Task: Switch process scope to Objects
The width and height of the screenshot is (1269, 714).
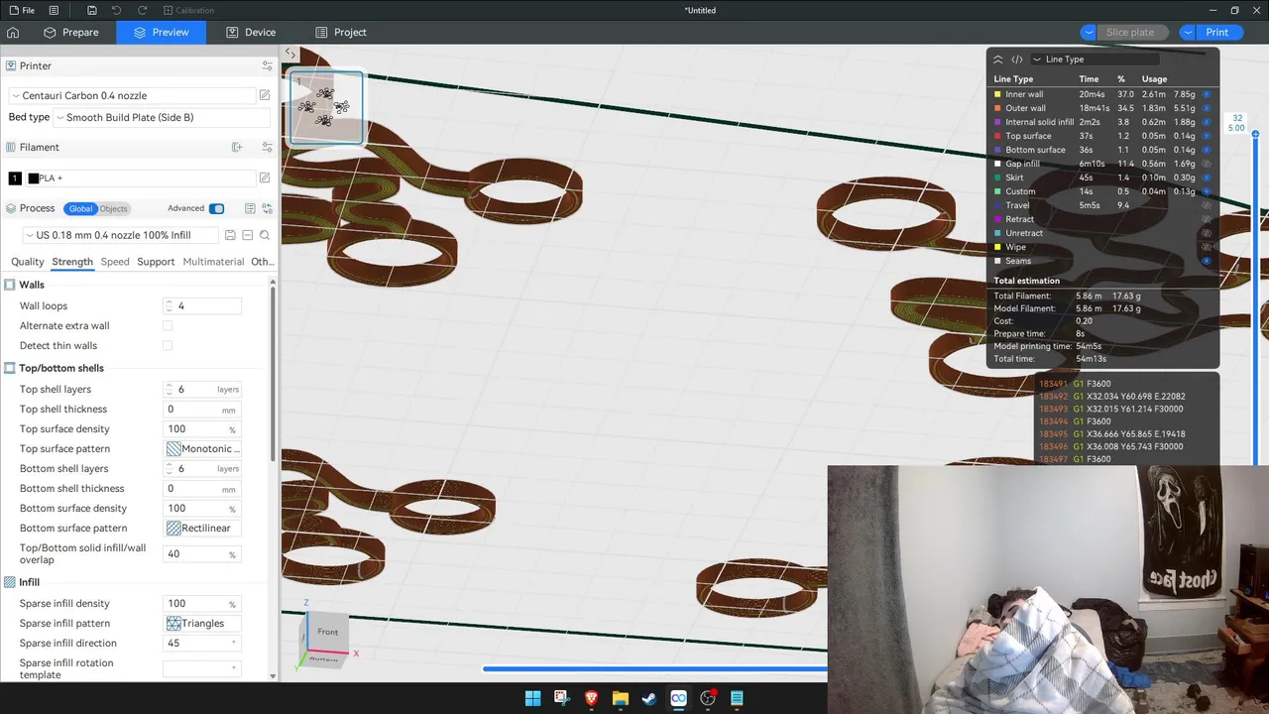Action: point(113,208)
